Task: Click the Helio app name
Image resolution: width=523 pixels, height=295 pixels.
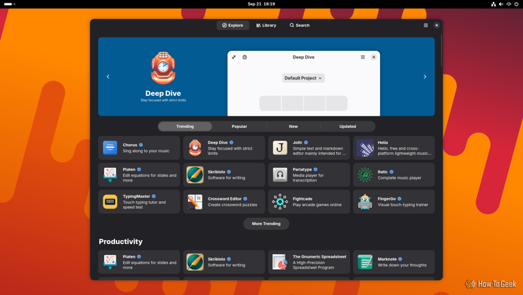Action: [383, 143]
